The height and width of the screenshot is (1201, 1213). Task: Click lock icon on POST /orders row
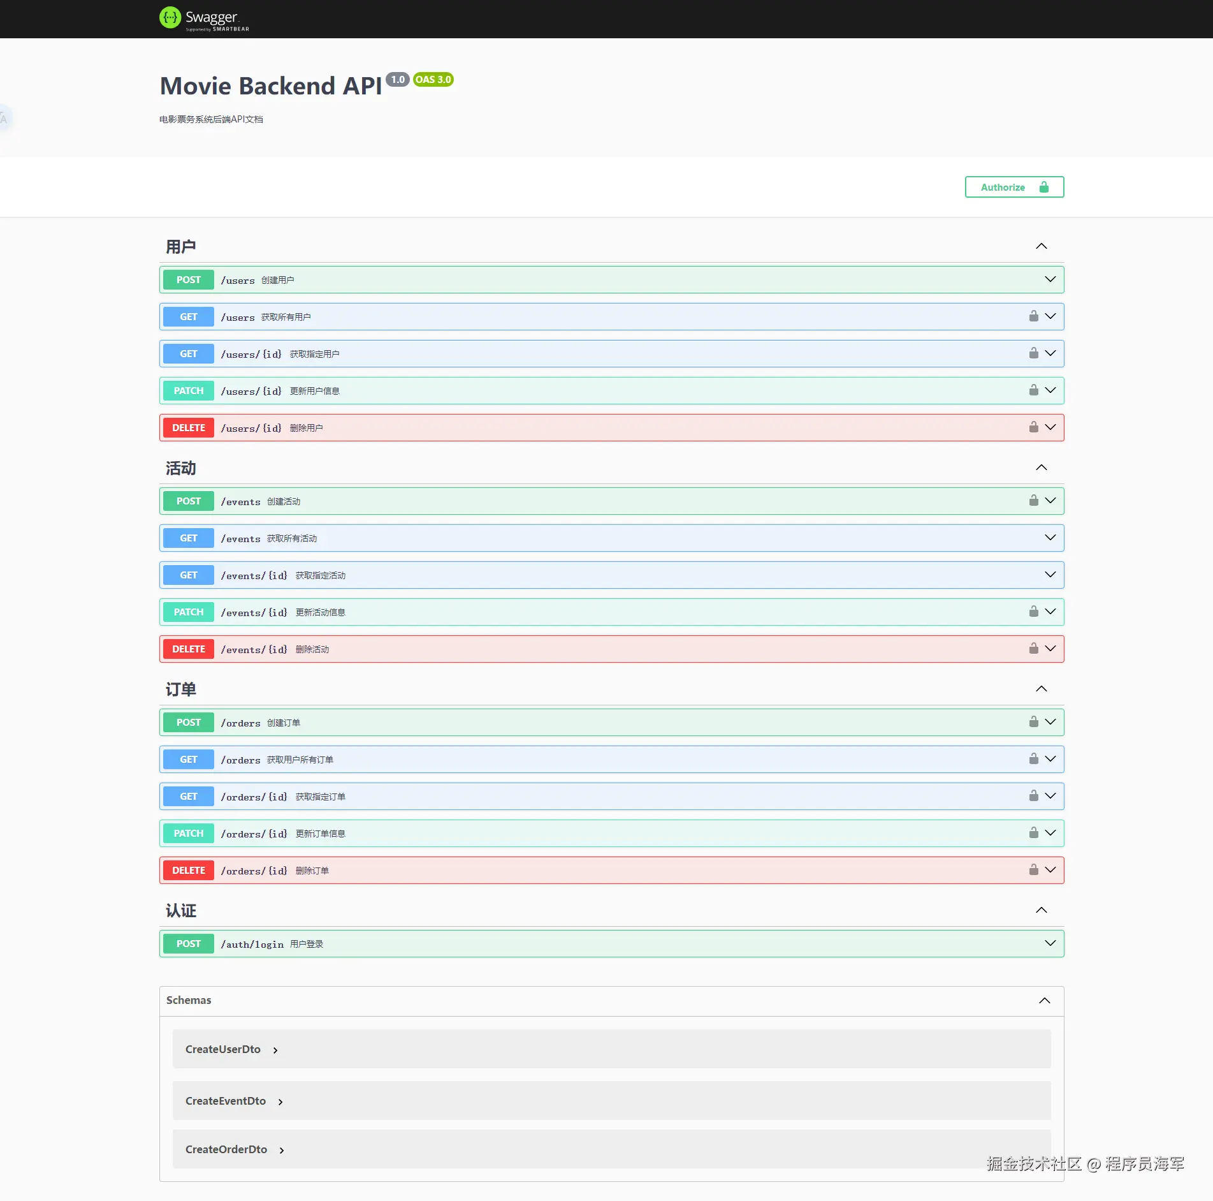(1033, 722)
